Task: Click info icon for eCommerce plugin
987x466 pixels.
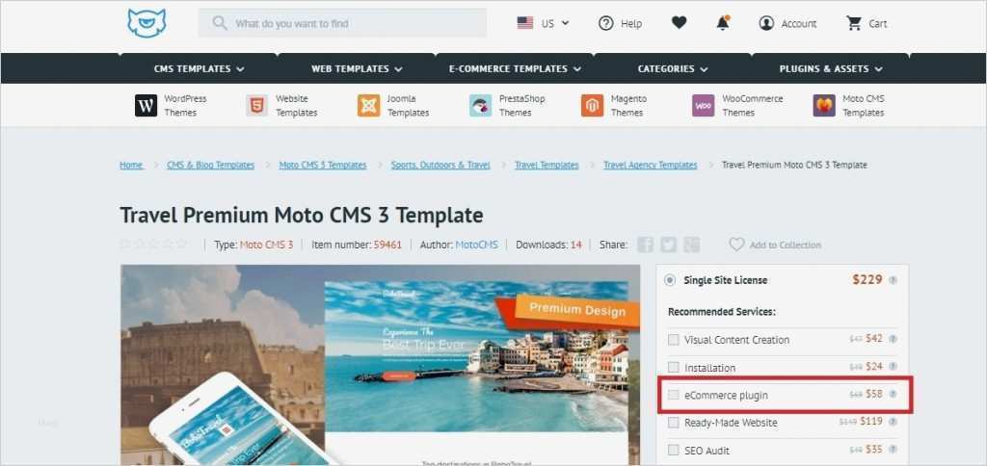Action: point(893,395)
